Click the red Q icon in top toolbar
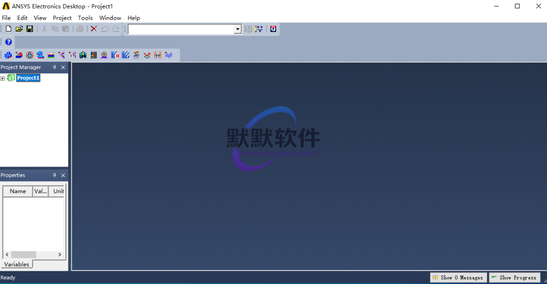This screenshot has width=547, height=284. (x=273, y=29)
